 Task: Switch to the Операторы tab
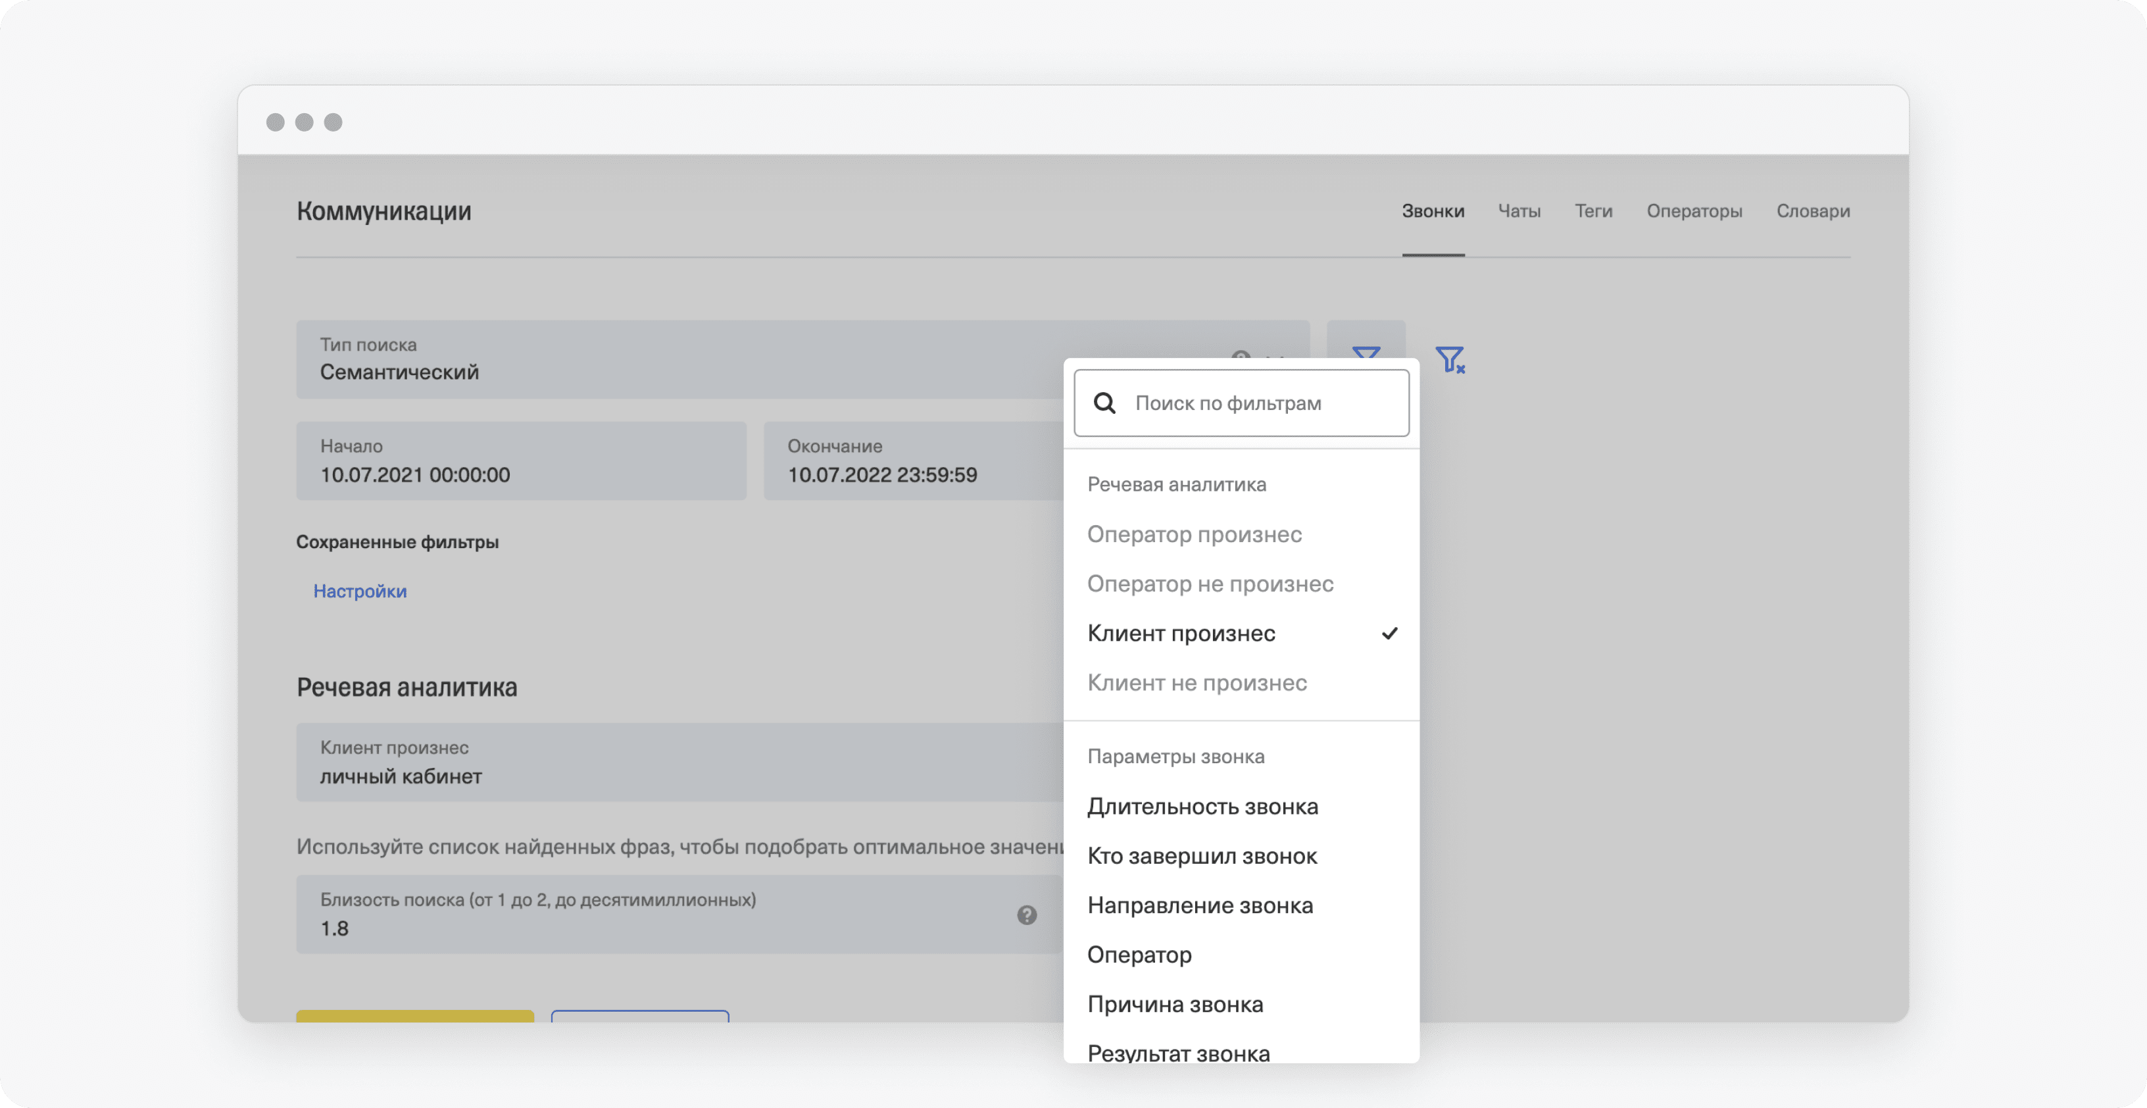pos(1694,211)
